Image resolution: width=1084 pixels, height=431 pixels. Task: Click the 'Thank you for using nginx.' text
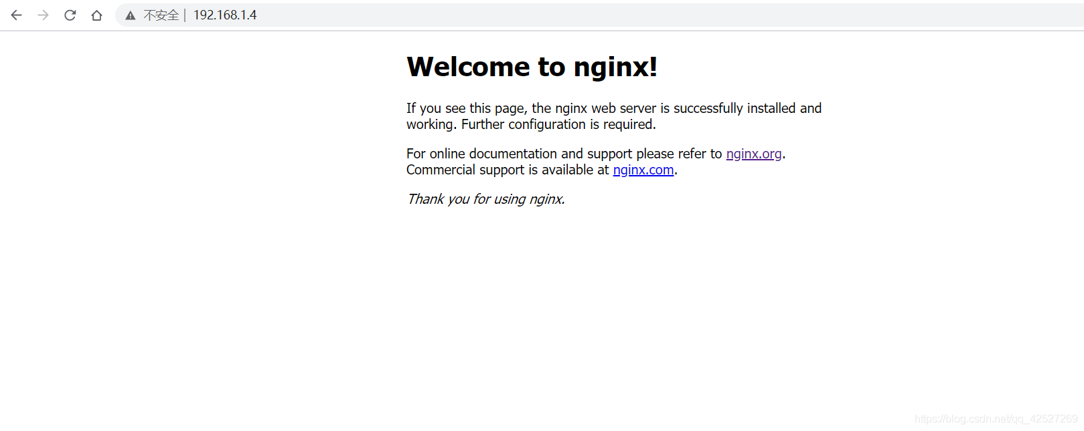486,199
